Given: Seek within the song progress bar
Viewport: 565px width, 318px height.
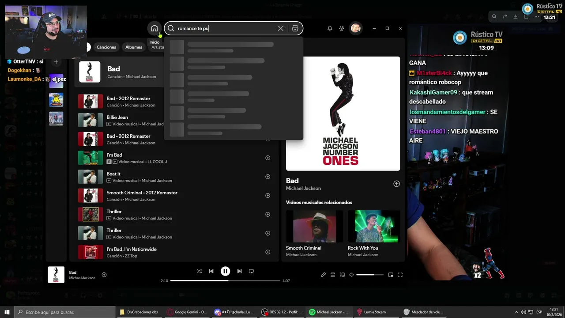Looking at the screenshot, I should 225,280.
